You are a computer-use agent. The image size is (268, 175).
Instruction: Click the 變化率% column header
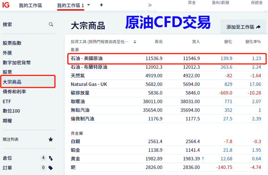click(253, 42)
